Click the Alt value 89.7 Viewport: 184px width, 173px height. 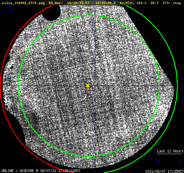155,3
